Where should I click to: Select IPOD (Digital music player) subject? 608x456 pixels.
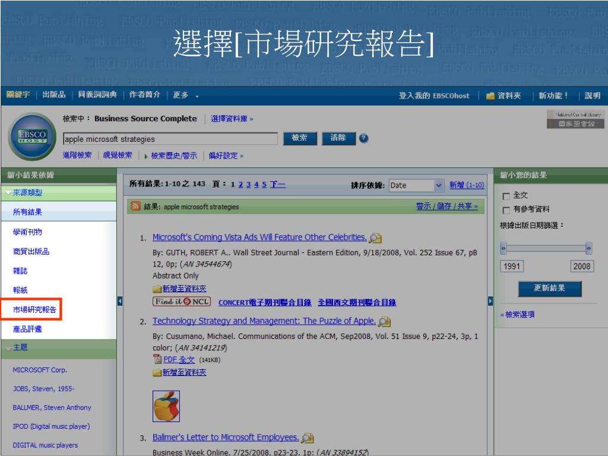tap(51, 426)
